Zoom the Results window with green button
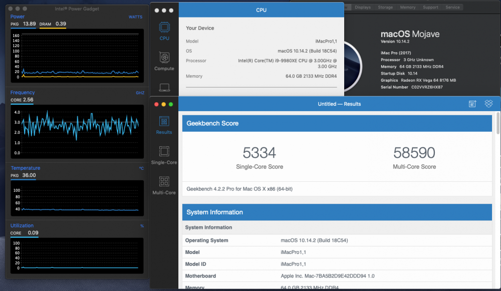The width and height of the screenshot is (501, 291). pyautogui.click(x=171, y=105)
